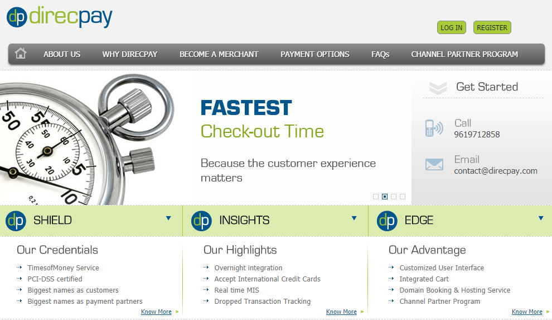The height and width of the screenshot is (320, 552).
Task: Click the REGISTER button
Action: (492, 27)
